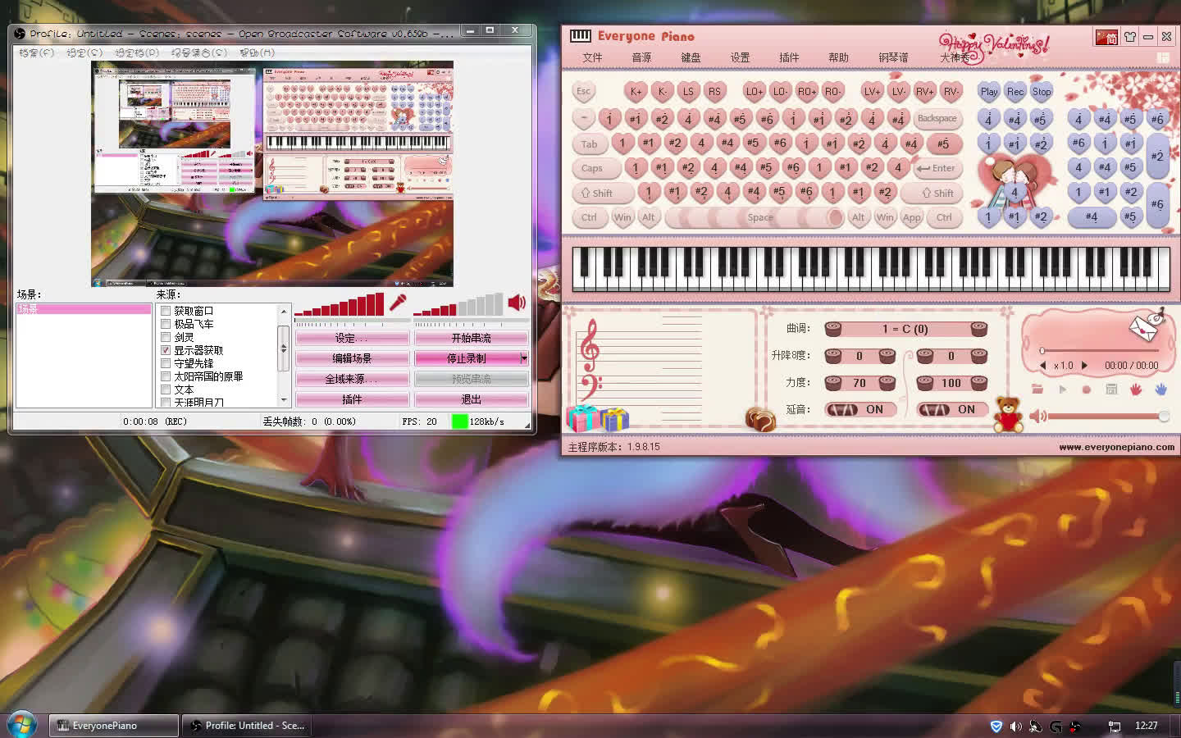Screen dimensions: 1181x738
Task: Increase the 力度 100 value
Action: click(978, 383)
